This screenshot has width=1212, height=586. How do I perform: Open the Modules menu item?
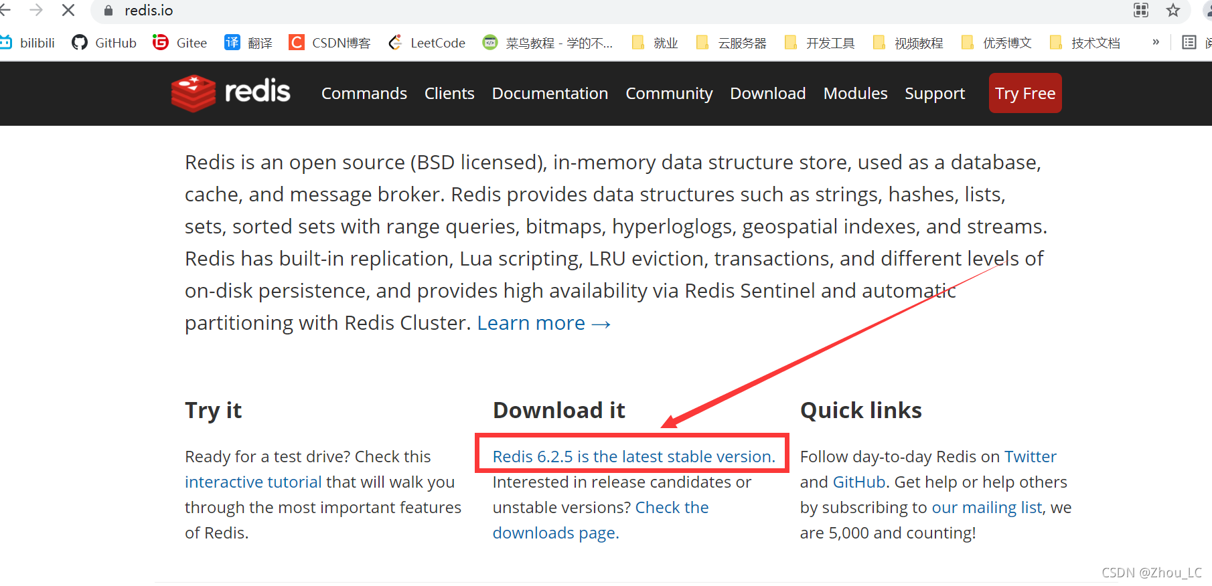point(855,94)
